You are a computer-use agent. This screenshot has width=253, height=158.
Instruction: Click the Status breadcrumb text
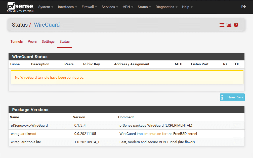[20, 25]
